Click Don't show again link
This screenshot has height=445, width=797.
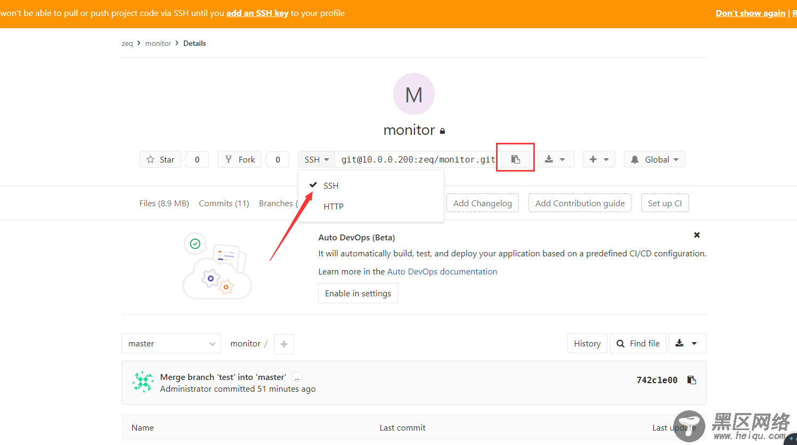(750, 13)
